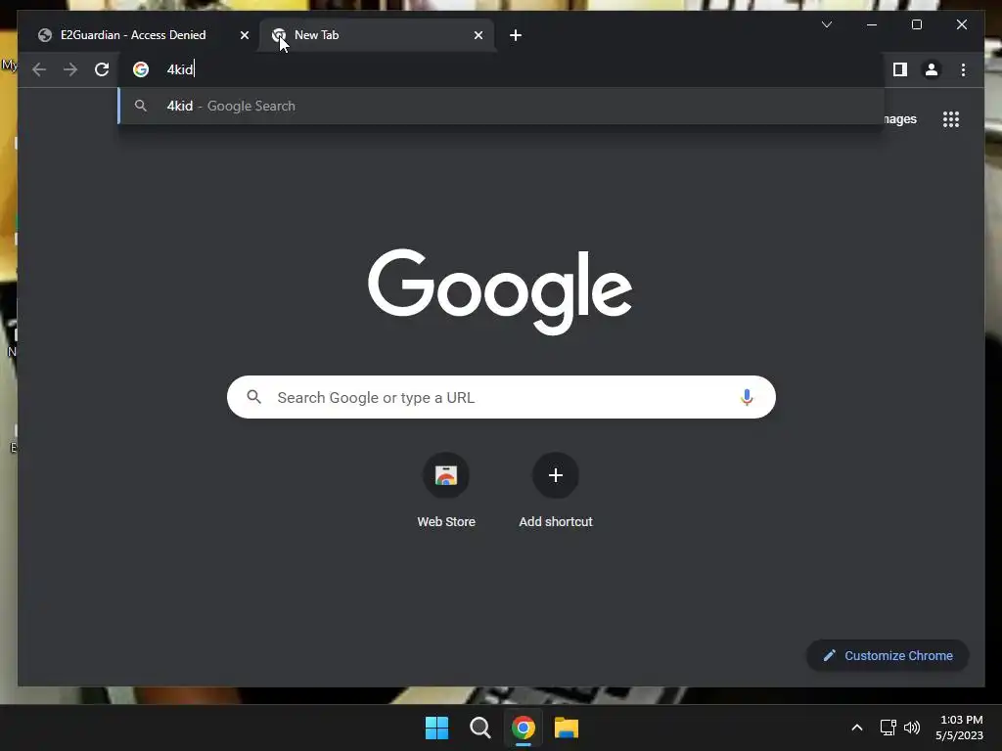Open the tab search dropdown chevron
This screenshot has height=751, width=1002.
tap(826, 24)
